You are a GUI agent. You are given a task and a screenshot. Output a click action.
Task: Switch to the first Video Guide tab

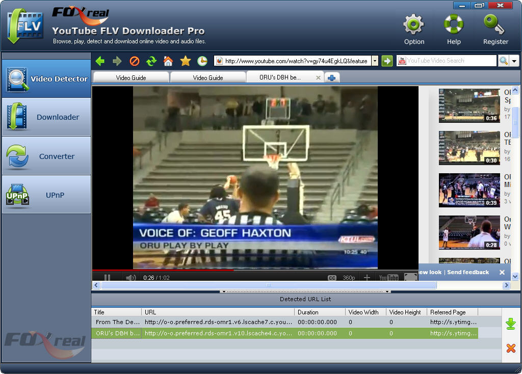click(131, 77)
